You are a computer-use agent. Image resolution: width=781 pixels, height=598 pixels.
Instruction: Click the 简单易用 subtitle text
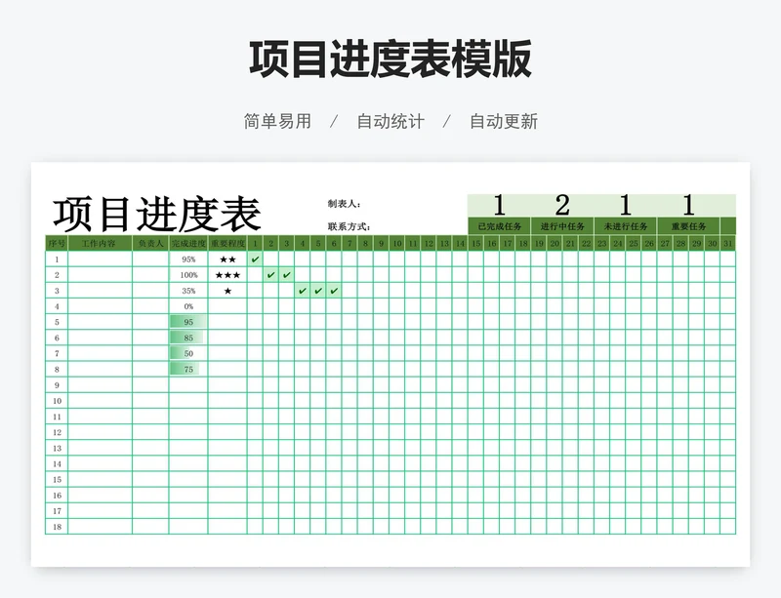(x=277, y=121)
